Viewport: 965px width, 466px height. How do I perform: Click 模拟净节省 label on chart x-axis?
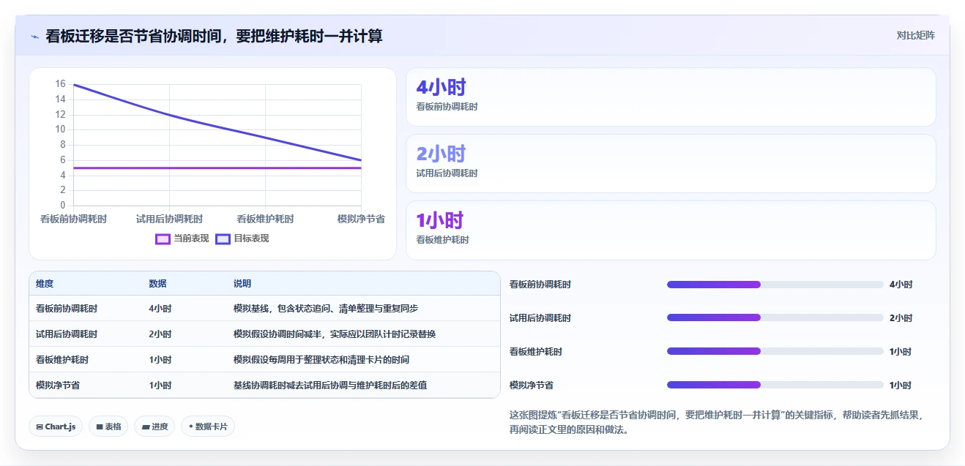point(361,219)
